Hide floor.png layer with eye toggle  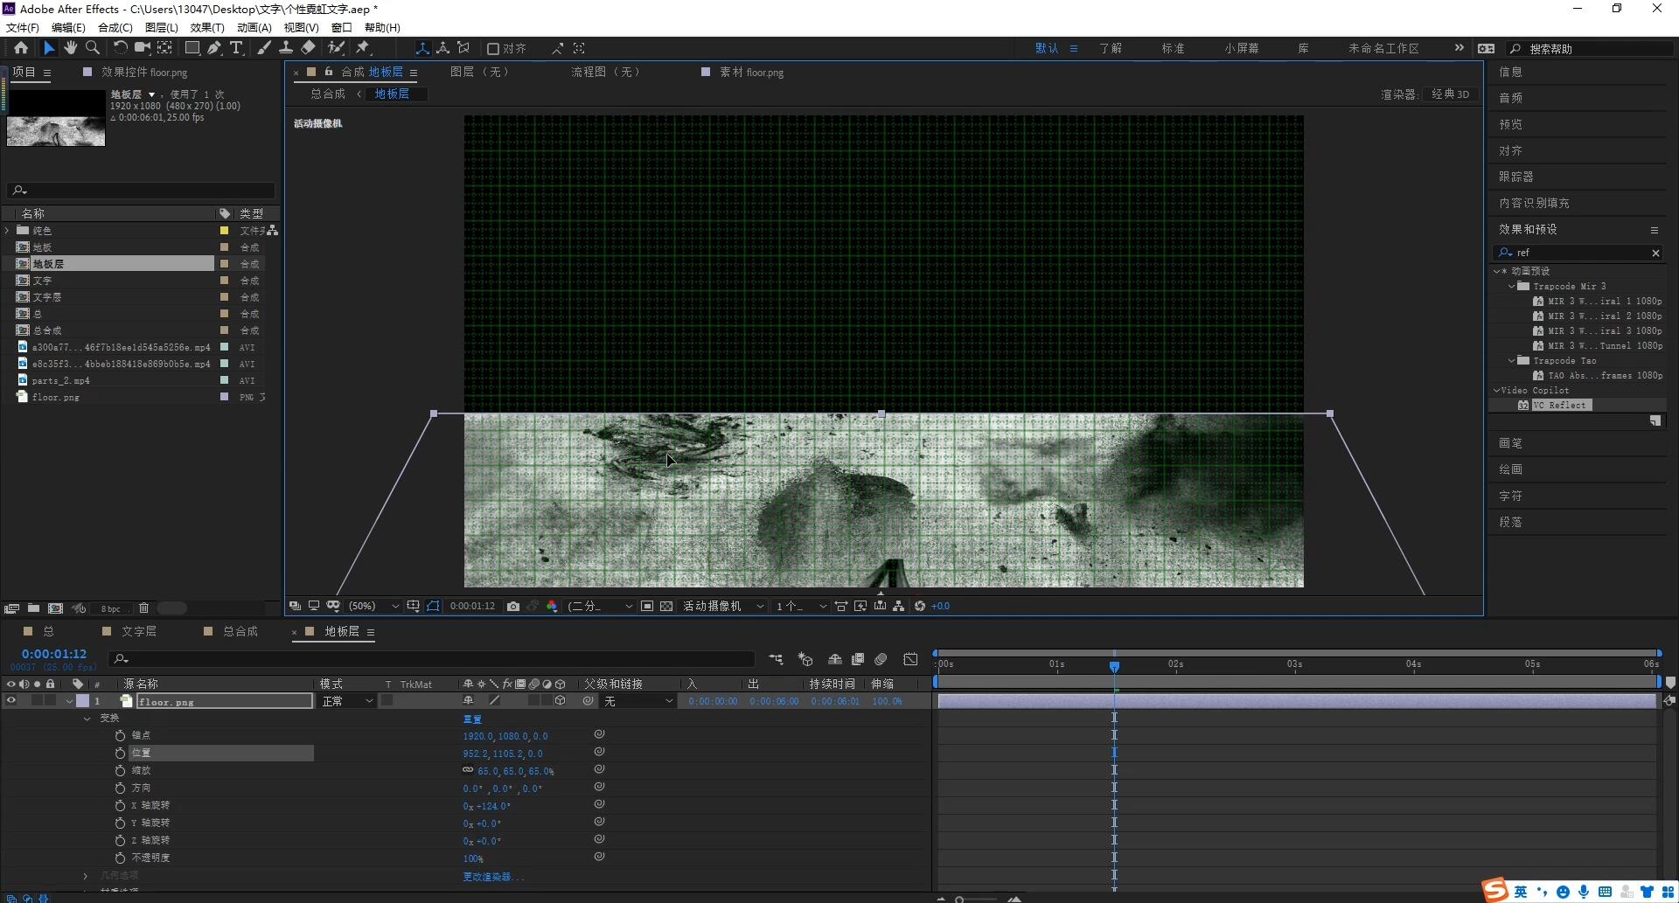pos(11,700)
